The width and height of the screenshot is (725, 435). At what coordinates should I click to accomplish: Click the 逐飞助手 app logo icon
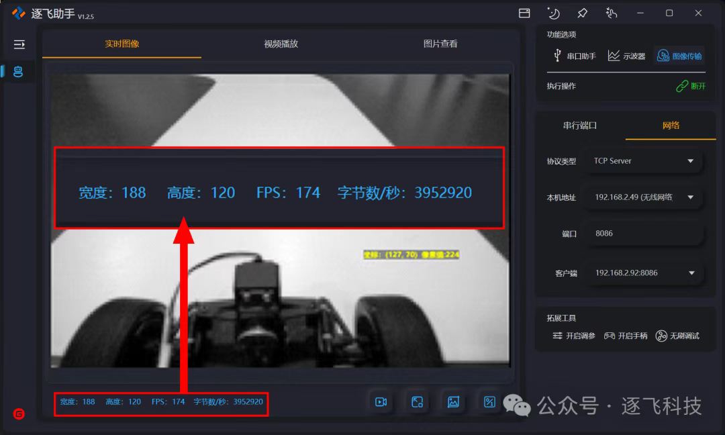19,13
